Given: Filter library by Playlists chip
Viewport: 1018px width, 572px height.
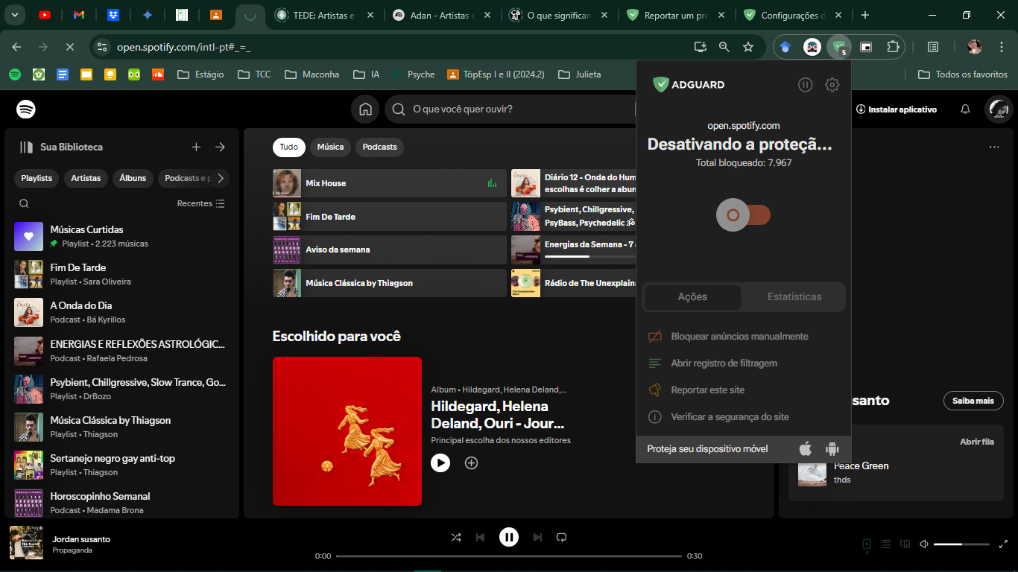Looking at the screenshot, I should (x=37, y=178).
